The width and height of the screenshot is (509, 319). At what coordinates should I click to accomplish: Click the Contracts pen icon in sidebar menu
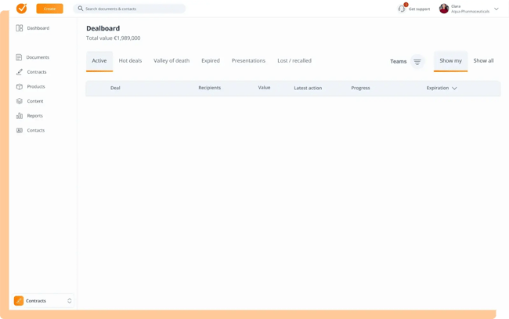click(x=20, y=72)
